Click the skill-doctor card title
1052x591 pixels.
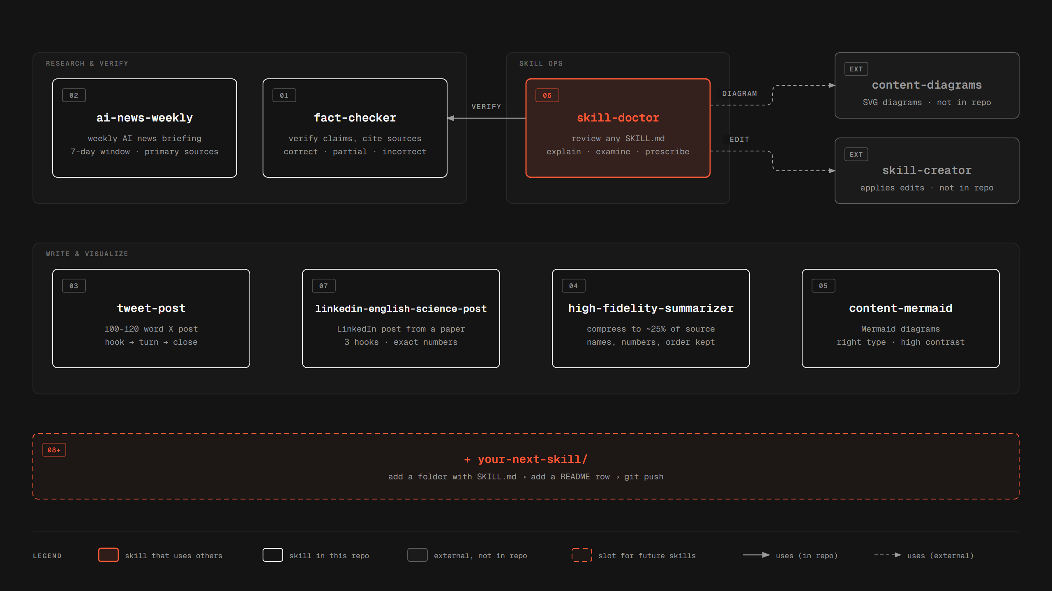[x=618, y=118]
